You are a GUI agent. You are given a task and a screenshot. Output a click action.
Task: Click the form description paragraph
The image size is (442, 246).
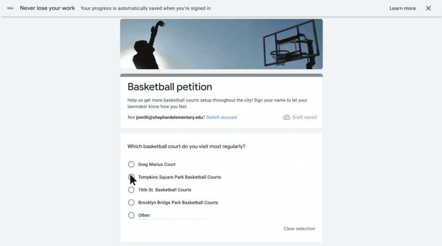217,103
